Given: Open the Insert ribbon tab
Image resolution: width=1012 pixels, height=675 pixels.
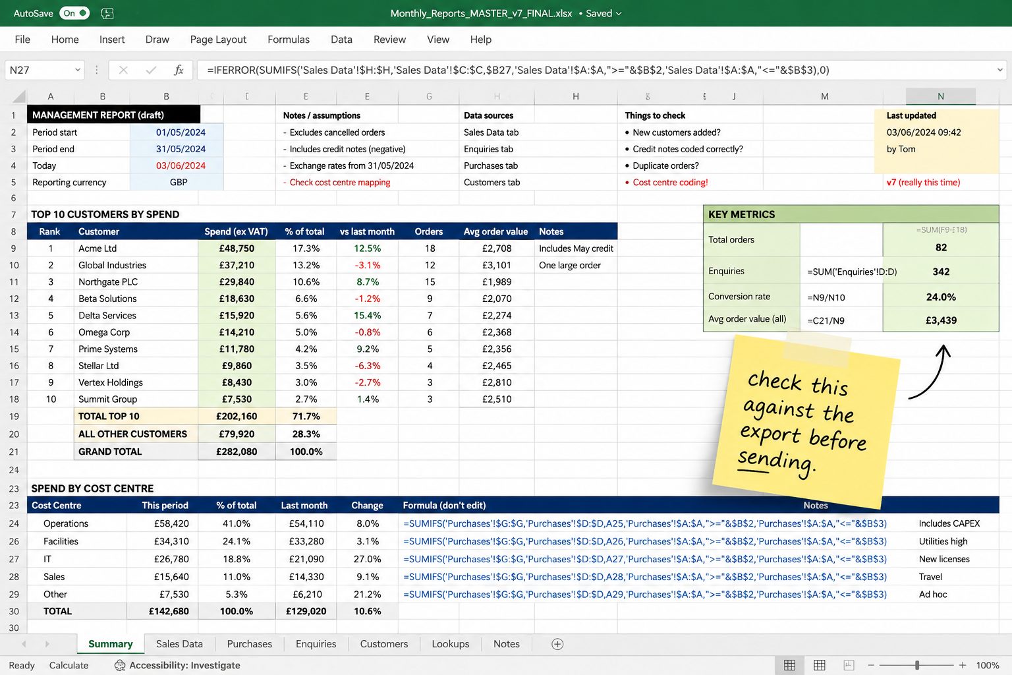Looking at the screenshot, I should 112,40.
